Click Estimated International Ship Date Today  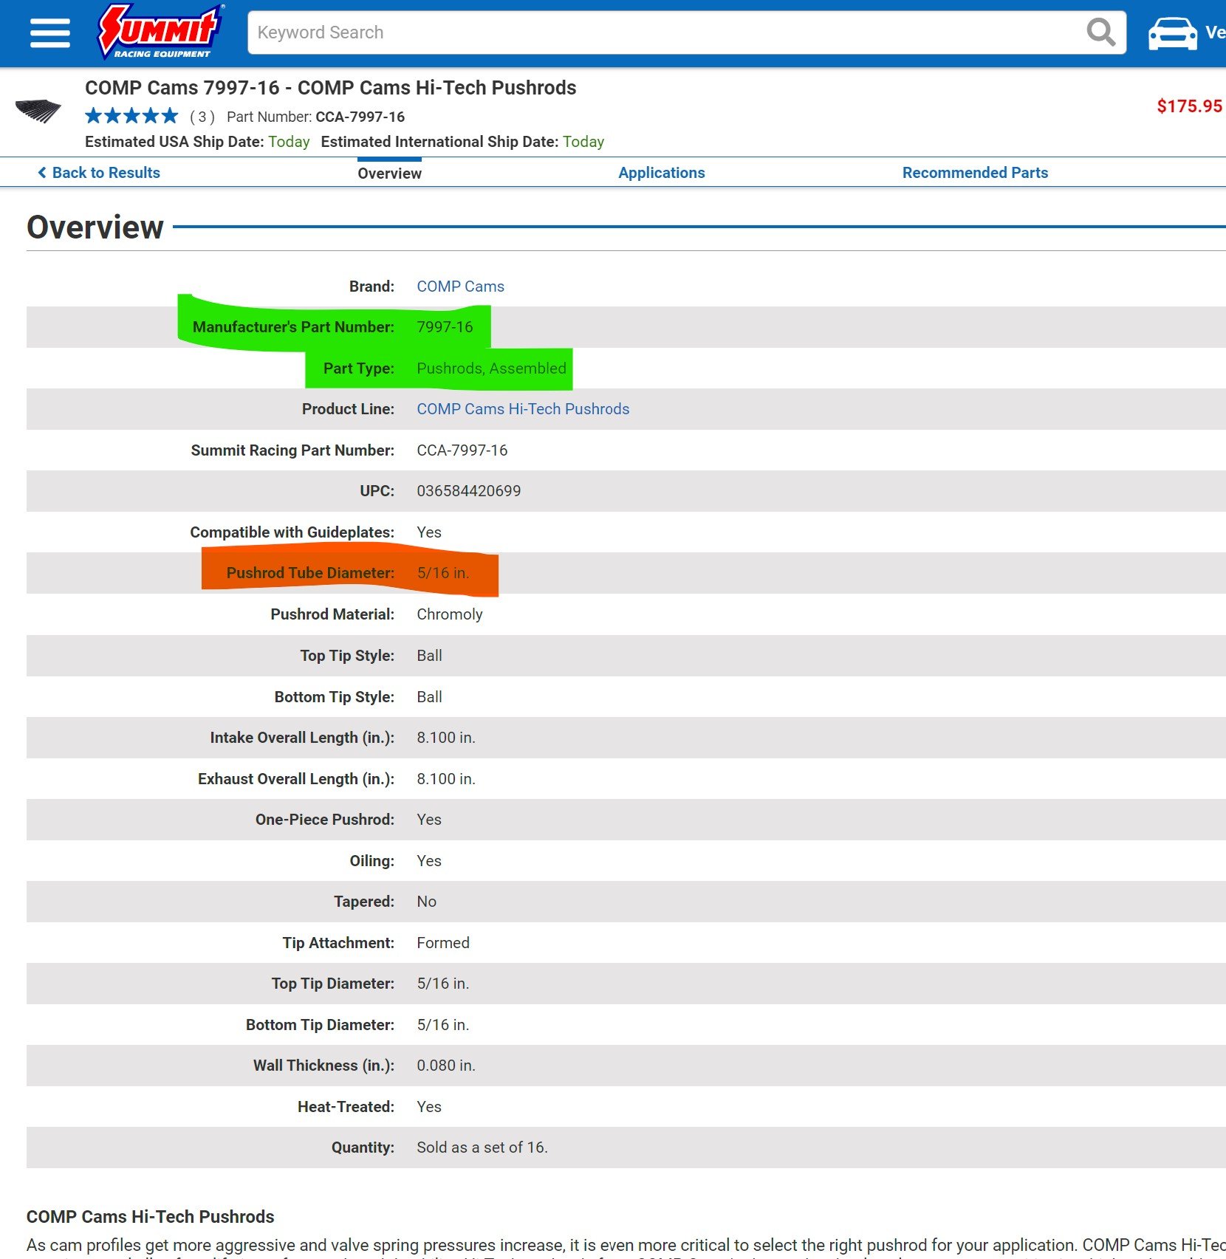(x=583, y=142)
